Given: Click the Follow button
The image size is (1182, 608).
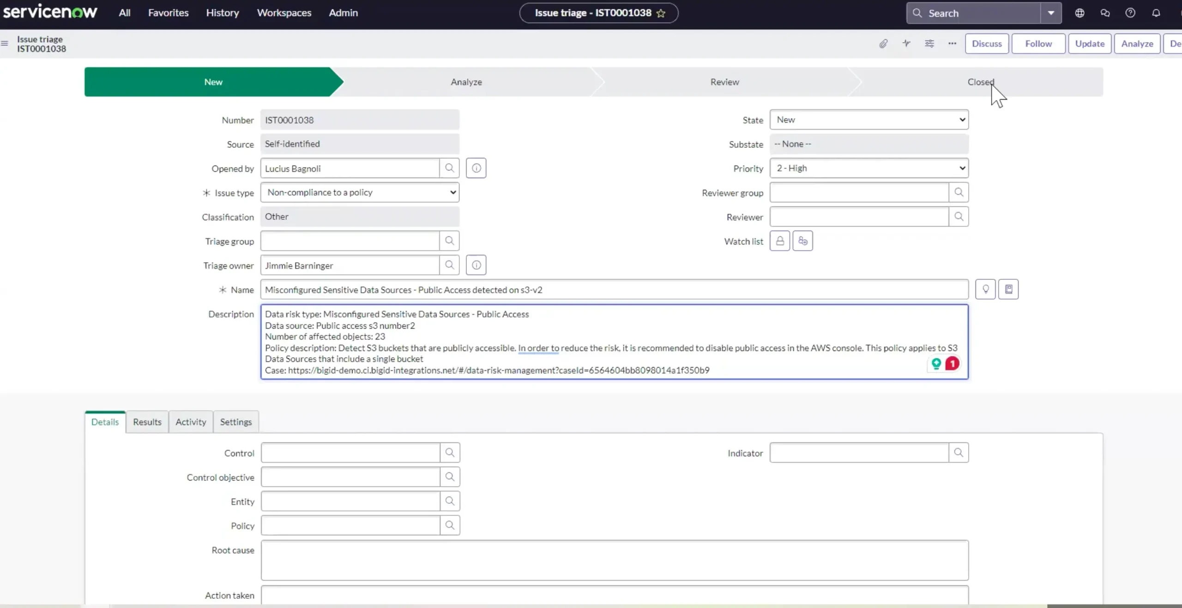Looking at the screenshot, I should [x=1038, y=43].
